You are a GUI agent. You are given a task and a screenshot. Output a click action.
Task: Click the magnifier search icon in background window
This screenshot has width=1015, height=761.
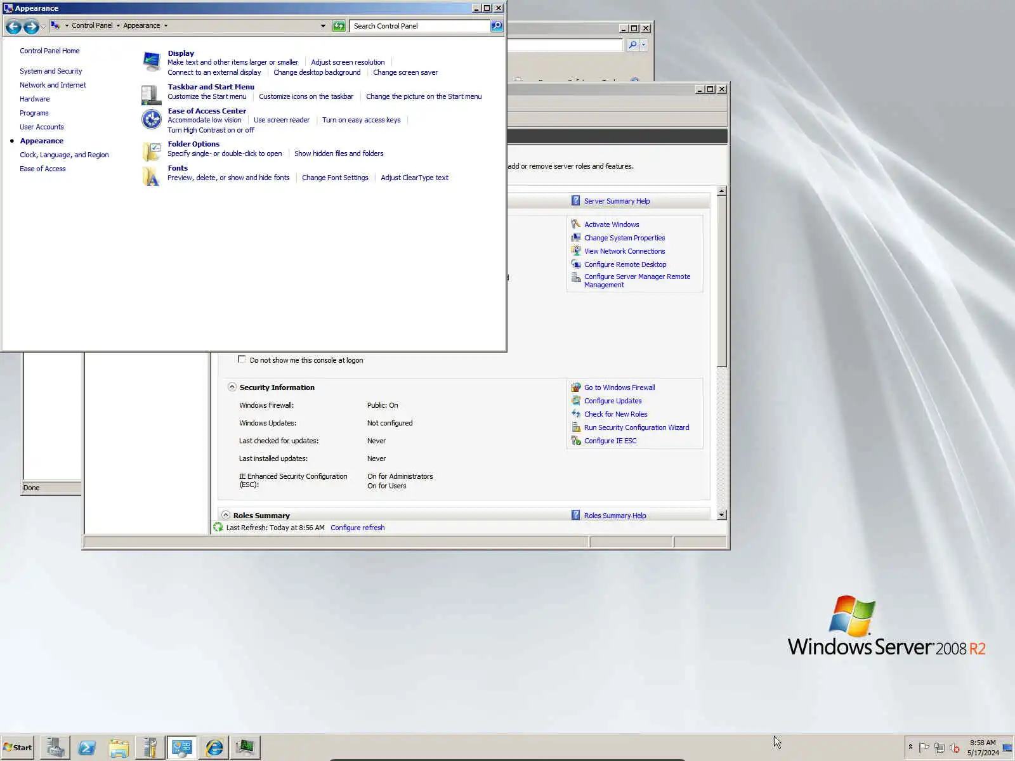coord(632,44)
